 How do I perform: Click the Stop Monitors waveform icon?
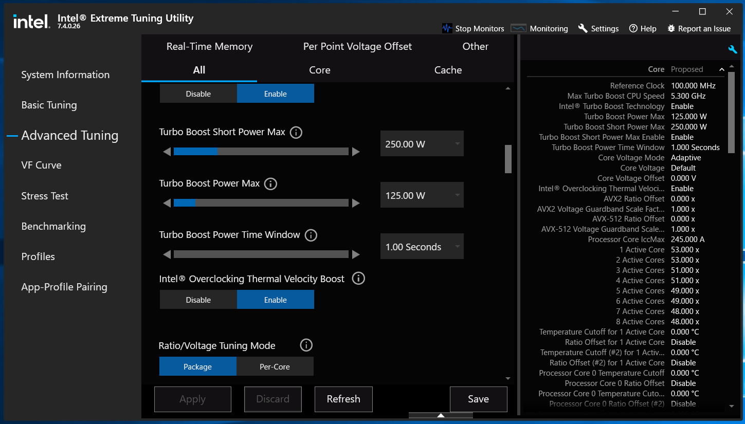coord(447,28)
